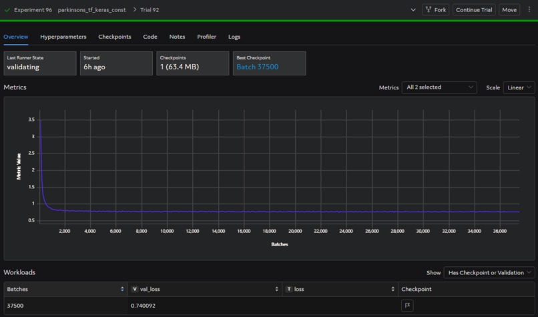Image resolution: width=538 pixels, height=317 pixels.
Task: Switch to the Hyperparameters tab
Action: pos(63,37)
